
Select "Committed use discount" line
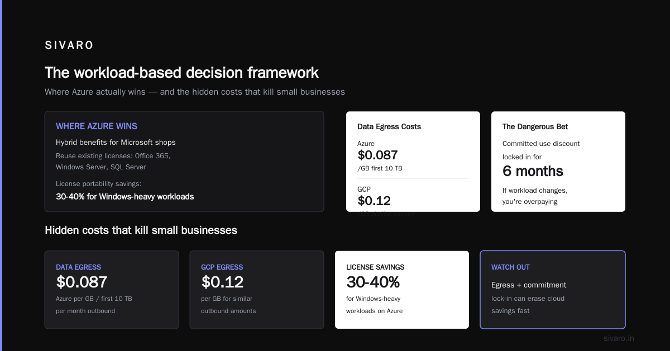[541, 144]
